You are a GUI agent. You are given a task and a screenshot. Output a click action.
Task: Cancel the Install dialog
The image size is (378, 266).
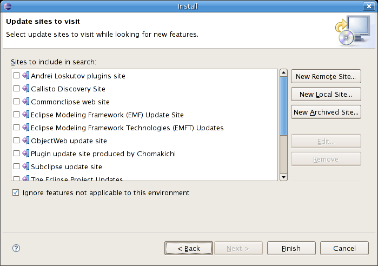click(344, 248)
